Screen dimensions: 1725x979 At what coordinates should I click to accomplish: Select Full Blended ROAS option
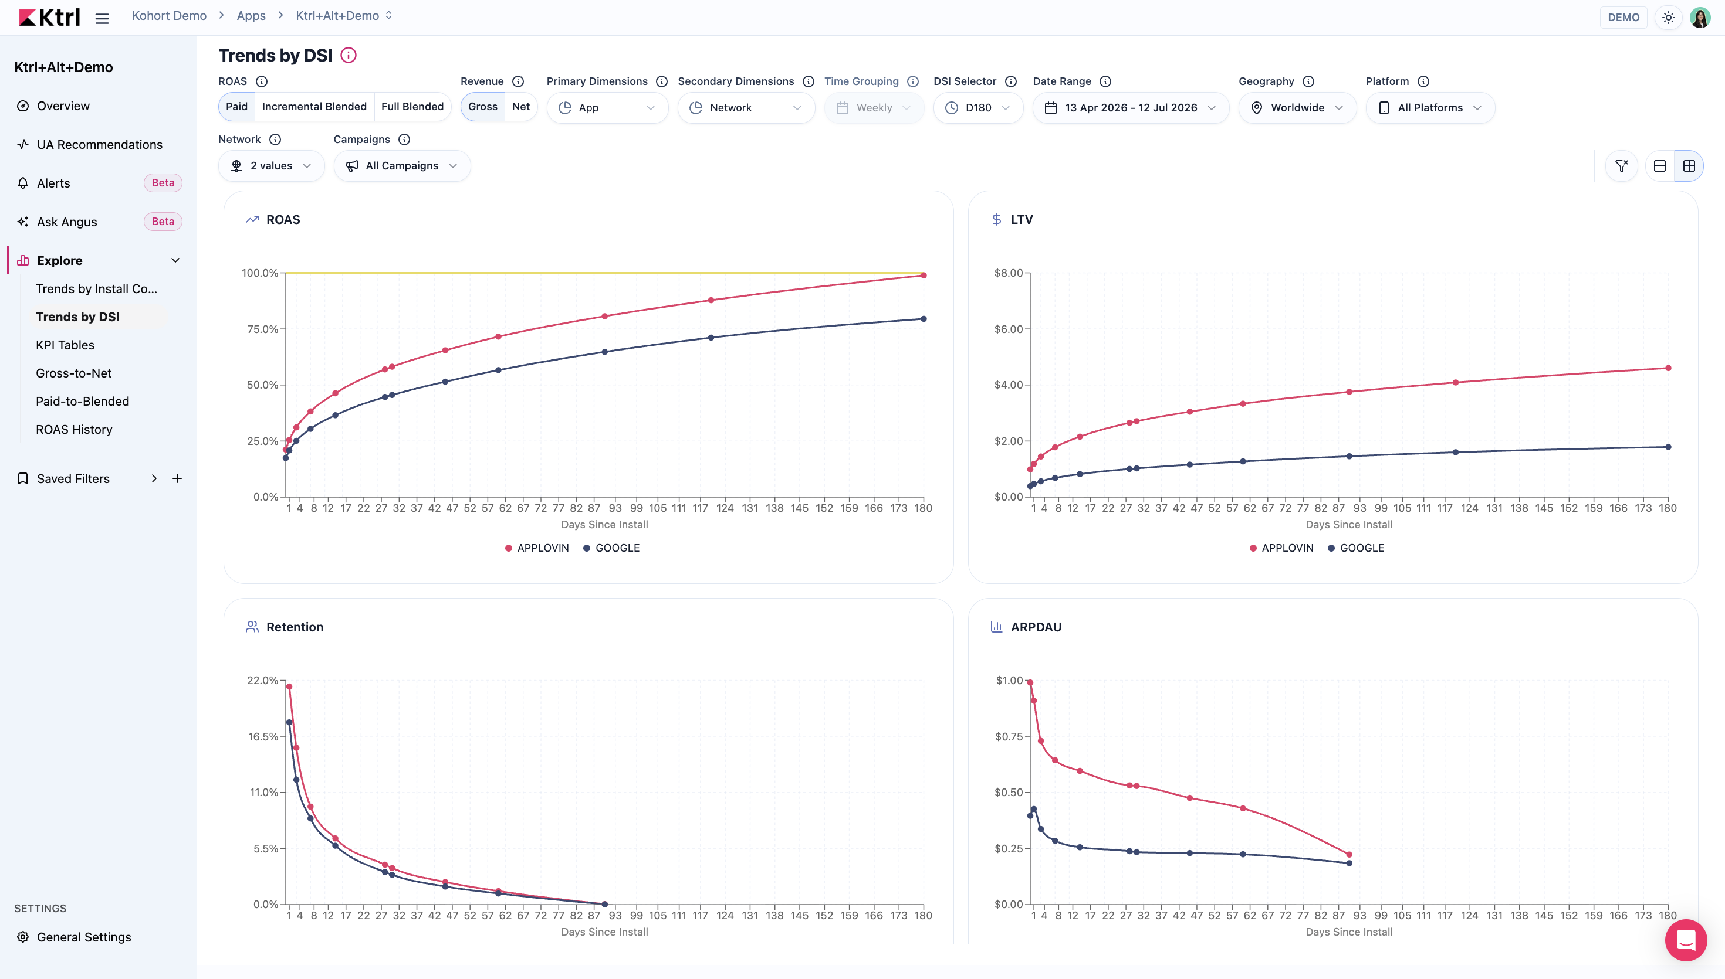(x=412, y=107)
